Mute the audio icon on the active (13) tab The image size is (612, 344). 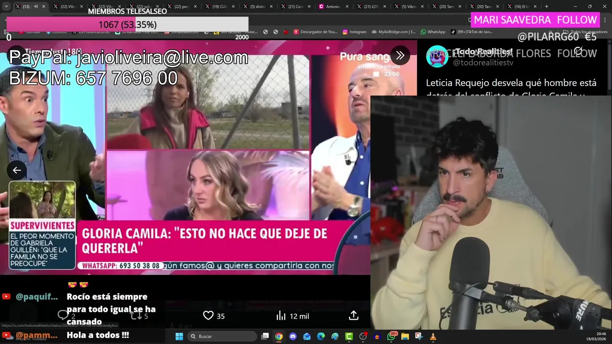pyautogui.click(x=36, y=7)
